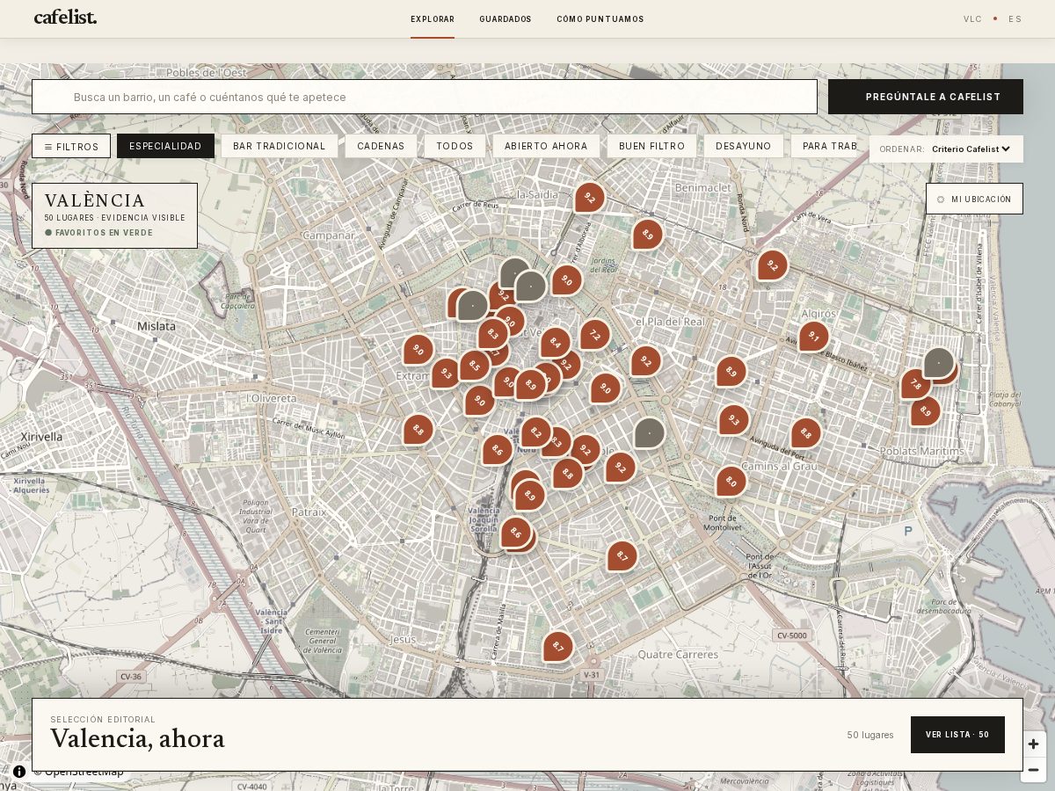The height and width of the screenshot is (791, 1055).
Task: Zoom in the map with plus
Action: coord(1033,744)
